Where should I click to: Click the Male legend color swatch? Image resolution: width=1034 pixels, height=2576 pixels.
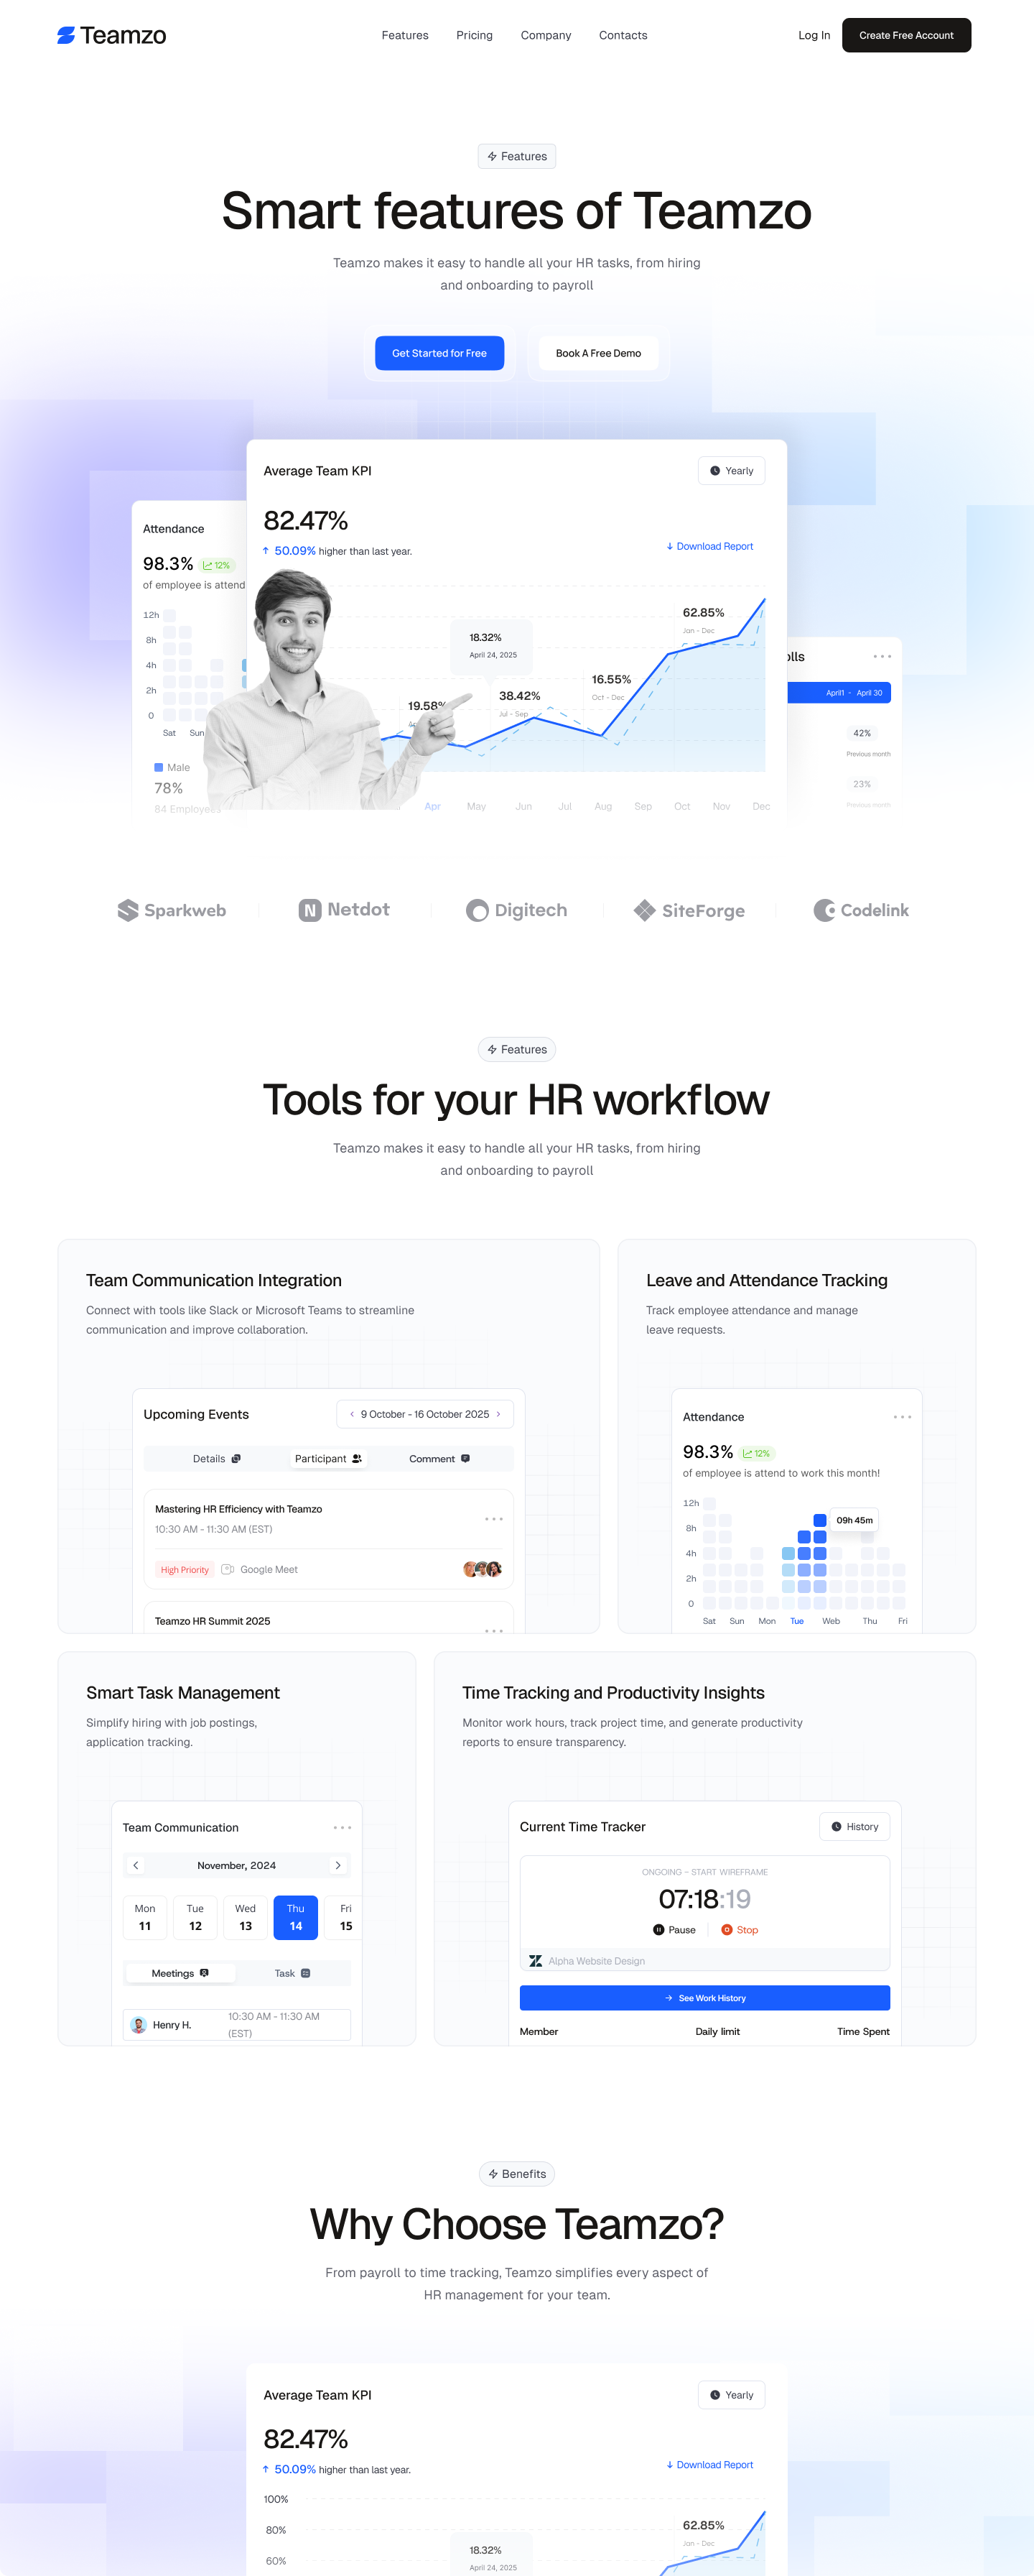tap(158, 768)
